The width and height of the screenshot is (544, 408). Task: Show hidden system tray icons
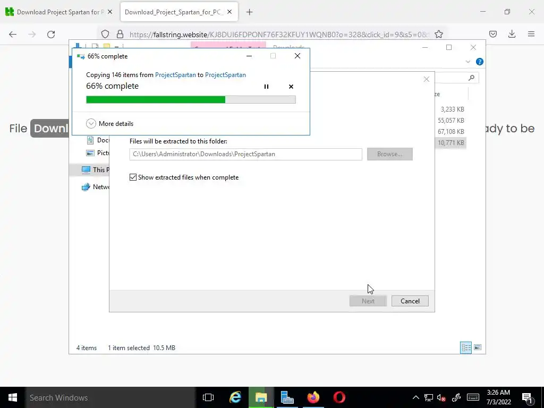coord(415,397)
